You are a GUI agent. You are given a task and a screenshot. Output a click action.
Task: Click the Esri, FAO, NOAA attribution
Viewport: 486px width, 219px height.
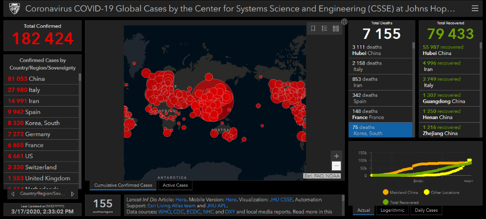pos(322,176)
